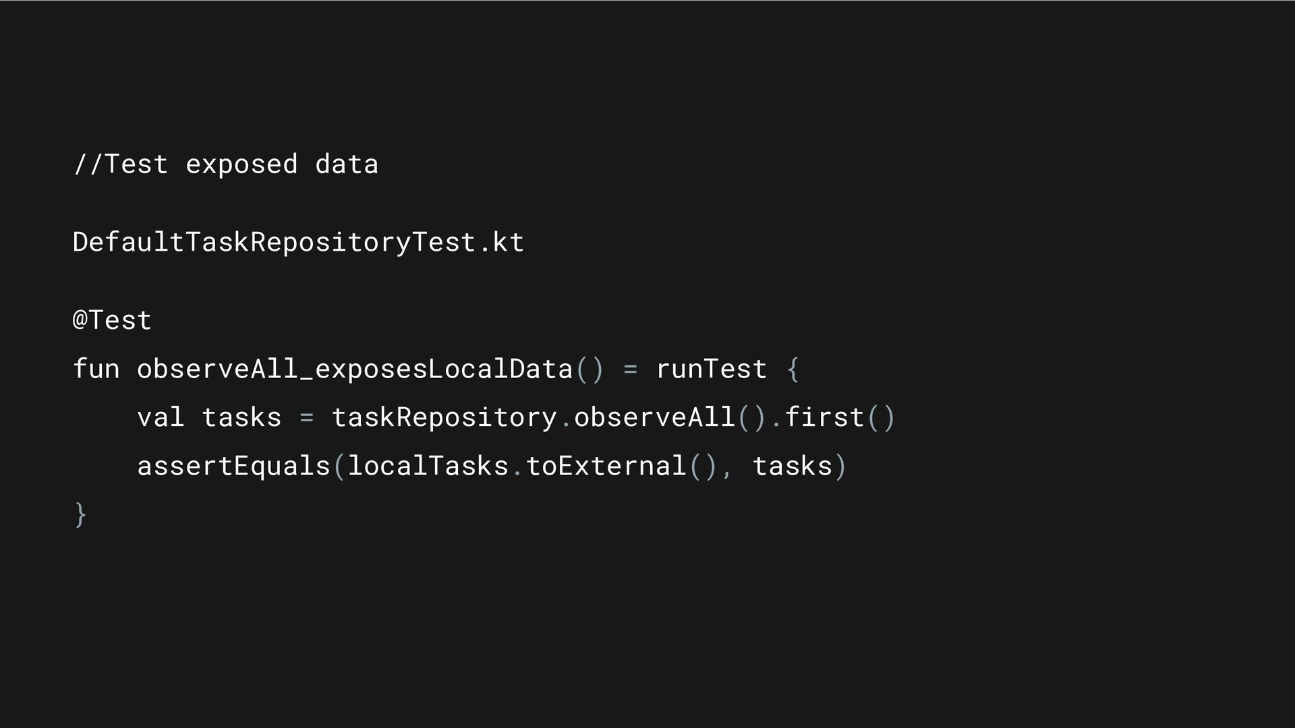Click the tasks variable declaration
This screenshot has height=728, width=1295.
click(x=241, y=417)
